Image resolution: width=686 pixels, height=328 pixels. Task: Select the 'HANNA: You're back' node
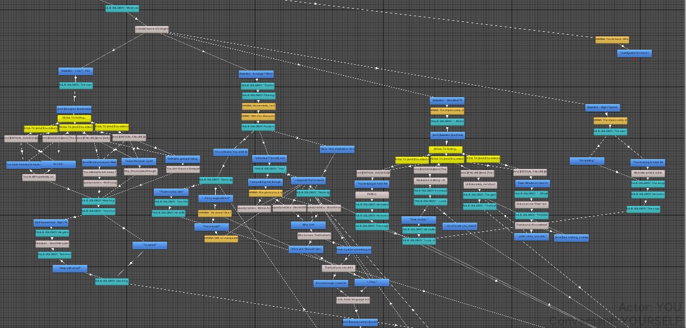coord(612,40)
